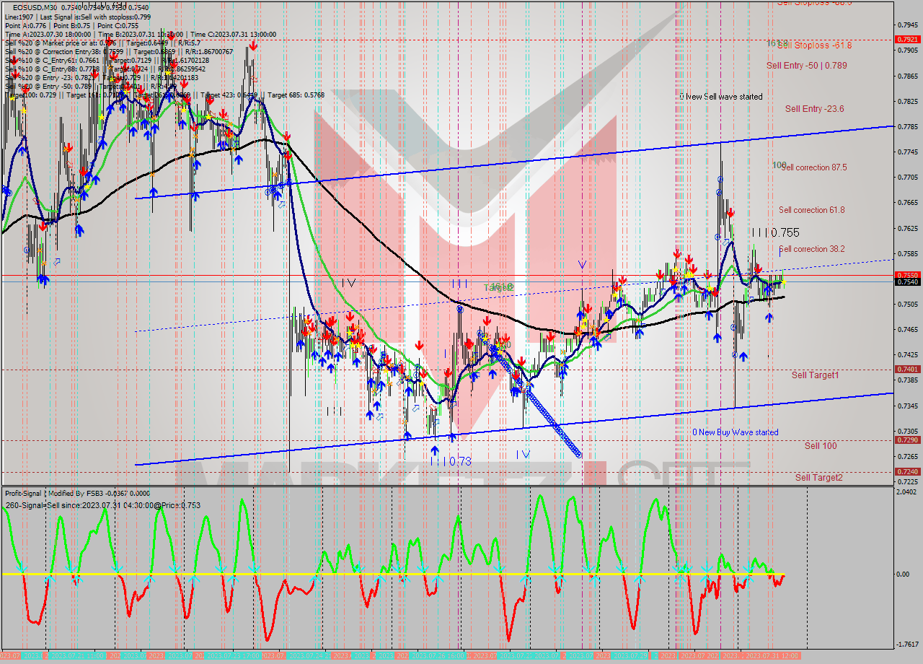Click the 'Sell Stoploss -61.8' label
923x664 pixels.
(x=814, y=45)
